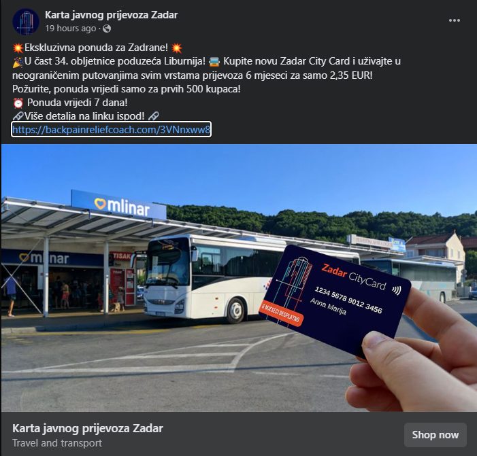Screen dimensions: 477x456
Task: Click the blue mlinar rooftop sign
Action: click(118, 205)
